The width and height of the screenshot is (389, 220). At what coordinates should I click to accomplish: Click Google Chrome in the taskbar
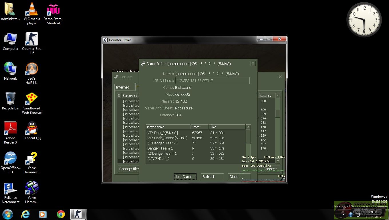point(61,214)
